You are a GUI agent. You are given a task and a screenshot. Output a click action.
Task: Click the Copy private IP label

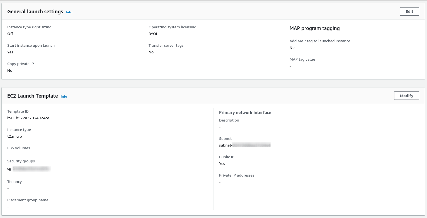[x=21, y=64]
